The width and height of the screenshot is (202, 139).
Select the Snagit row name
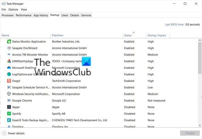pos(16,81)
